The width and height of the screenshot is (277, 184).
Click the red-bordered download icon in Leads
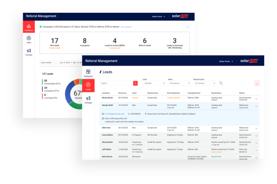257,83
